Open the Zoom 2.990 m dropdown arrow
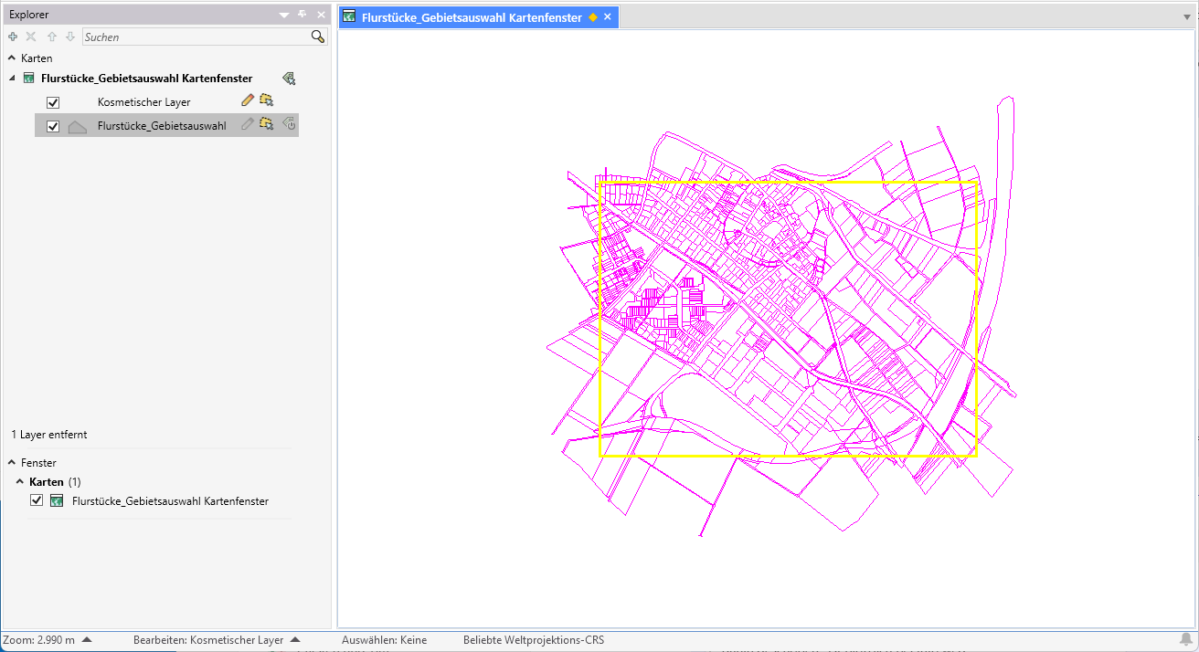The width and height of the screenshot is (1199, 652). 87,640
